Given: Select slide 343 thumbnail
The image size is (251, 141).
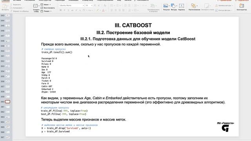Looking at the screenshot, I should click(x=7, y=16).
